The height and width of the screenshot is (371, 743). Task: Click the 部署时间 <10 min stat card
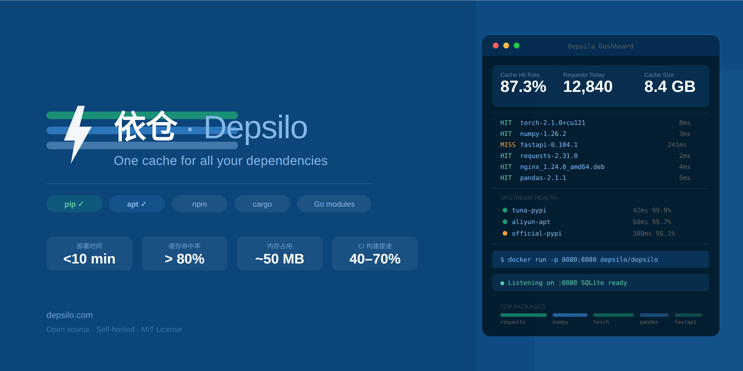[89, 254]
